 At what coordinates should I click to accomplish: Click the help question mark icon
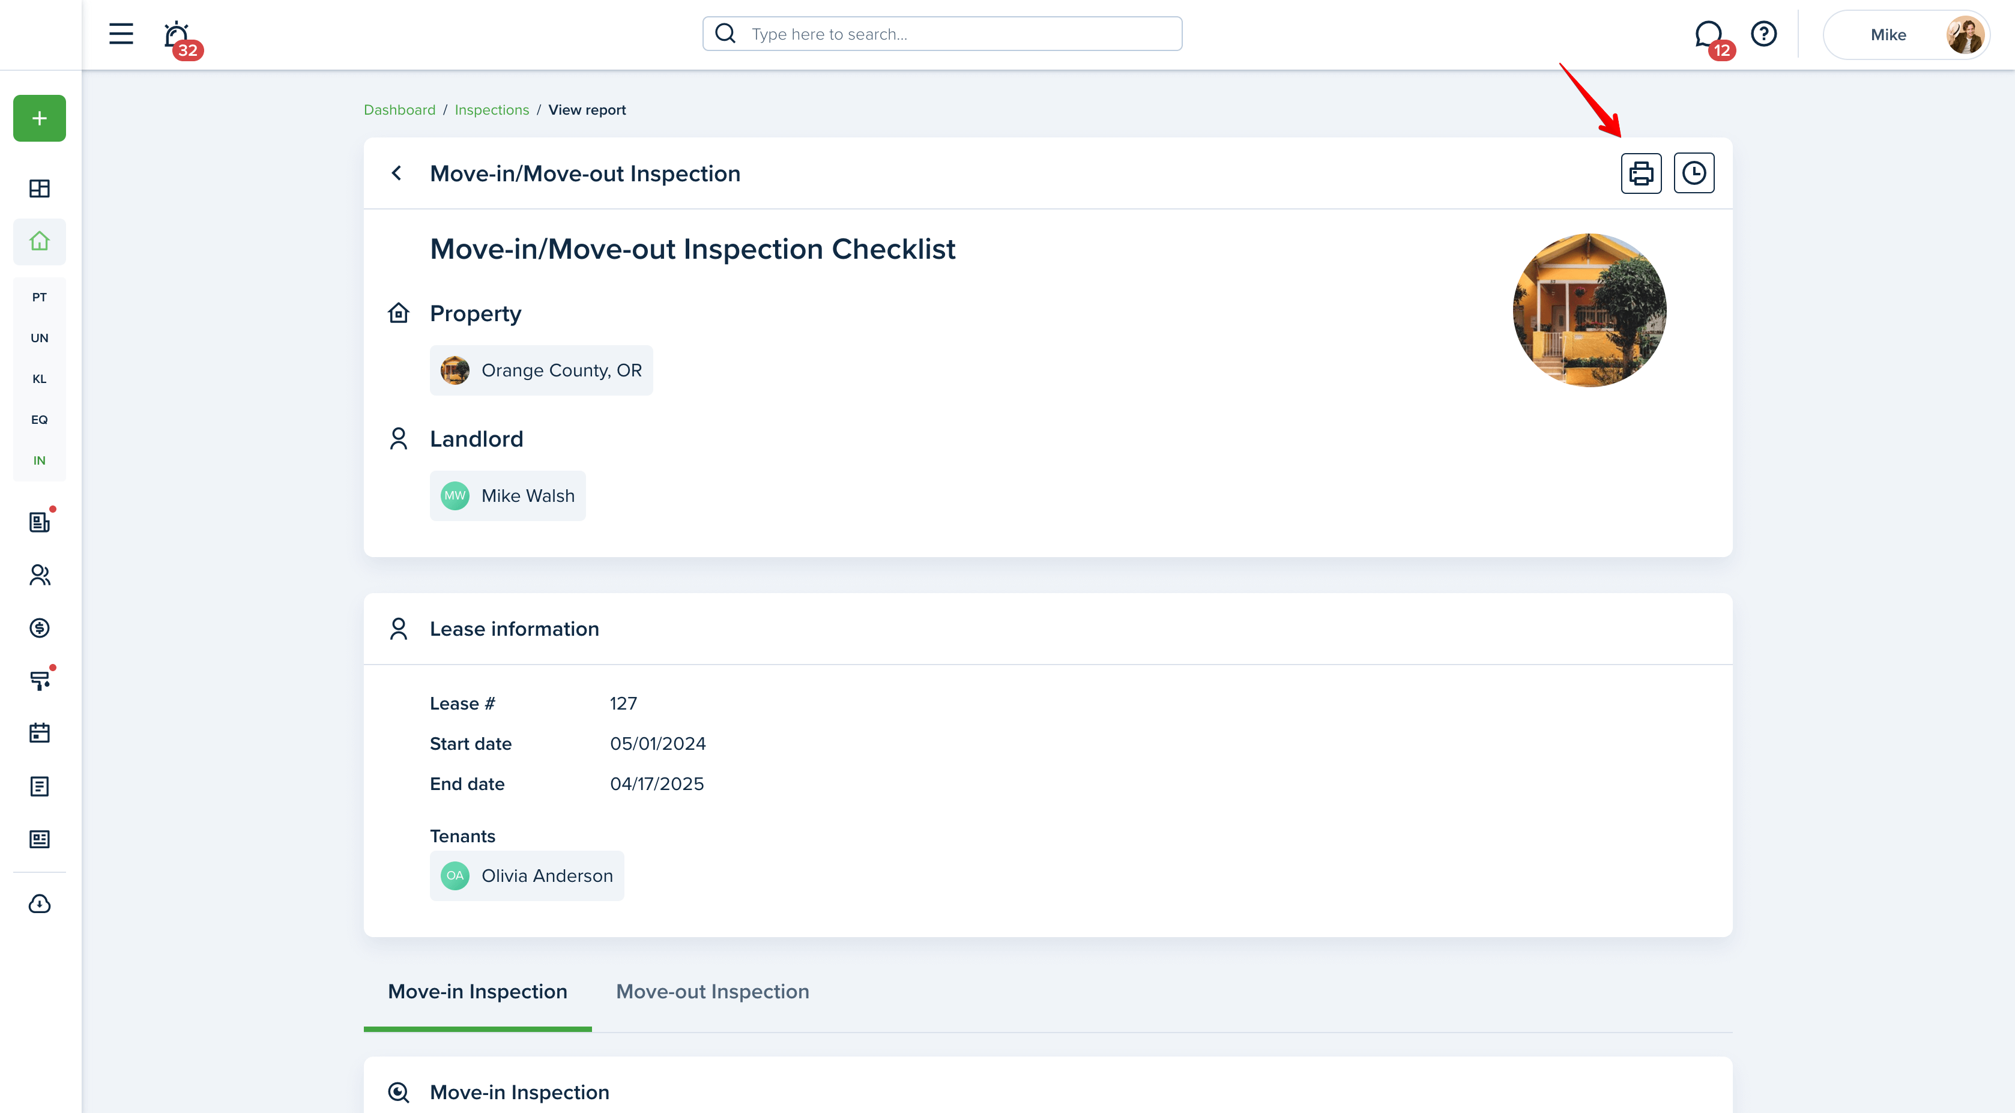[1763, 34]
